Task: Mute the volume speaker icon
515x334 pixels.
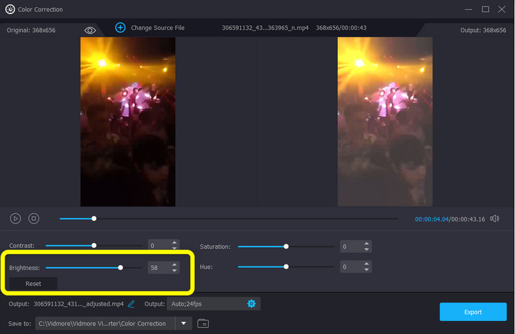Action: coord(494,219)
